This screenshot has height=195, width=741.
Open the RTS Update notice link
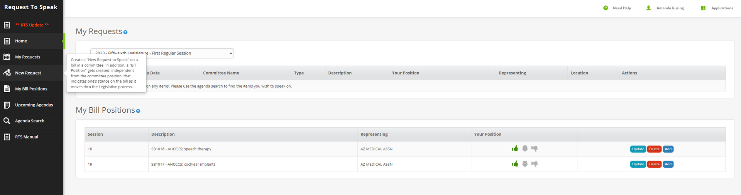pyautogui.click(x=32, y=25)
